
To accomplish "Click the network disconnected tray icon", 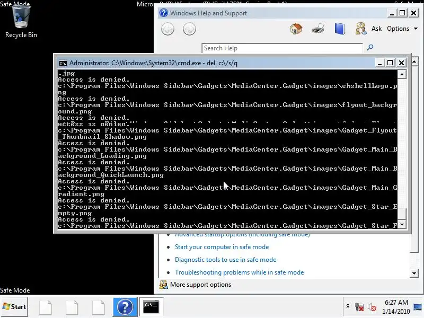I will pyautogui.click(x=359, y=307).
